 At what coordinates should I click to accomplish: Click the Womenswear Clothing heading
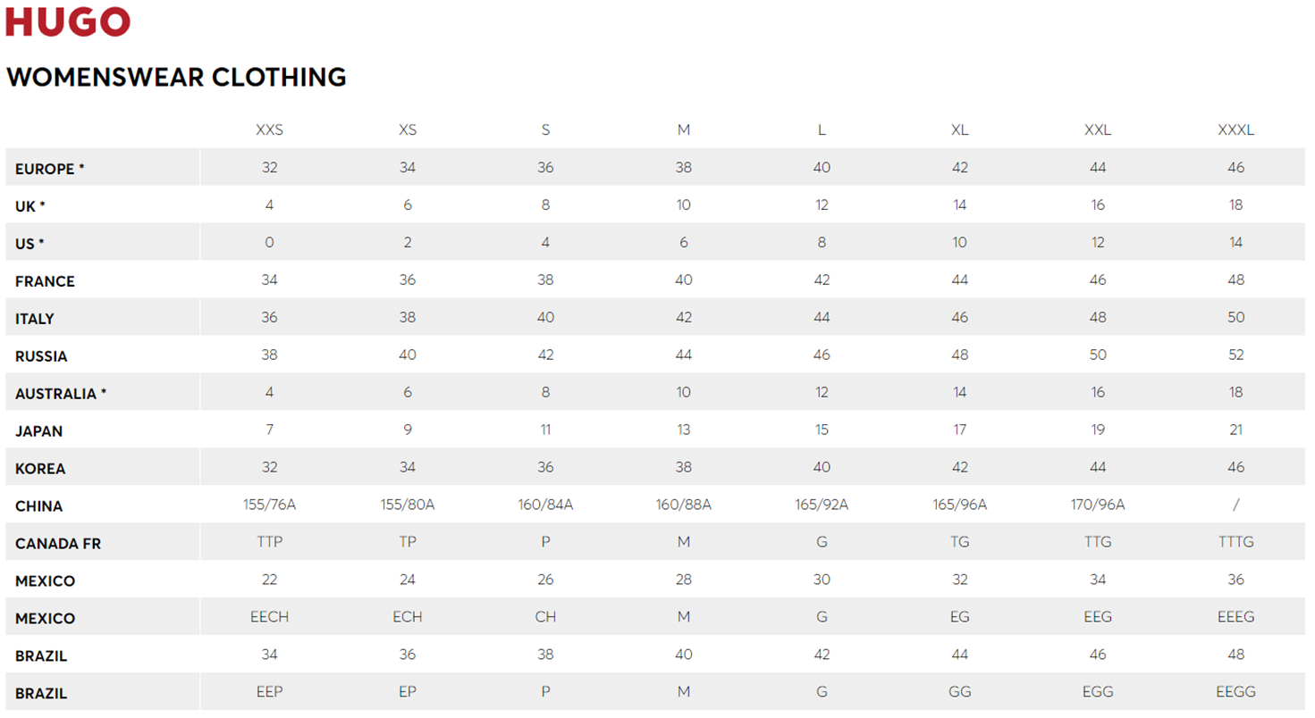176,78
